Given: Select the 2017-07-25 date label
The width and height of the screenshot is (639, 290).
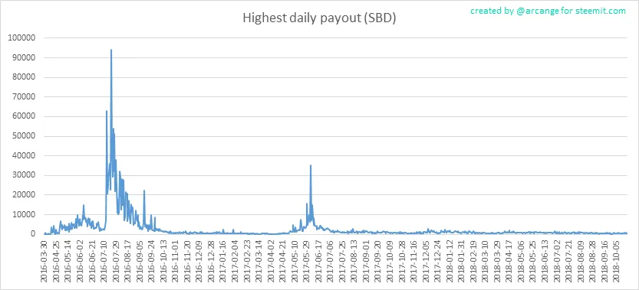Looking at the screenshot, I should click(341, 261).
